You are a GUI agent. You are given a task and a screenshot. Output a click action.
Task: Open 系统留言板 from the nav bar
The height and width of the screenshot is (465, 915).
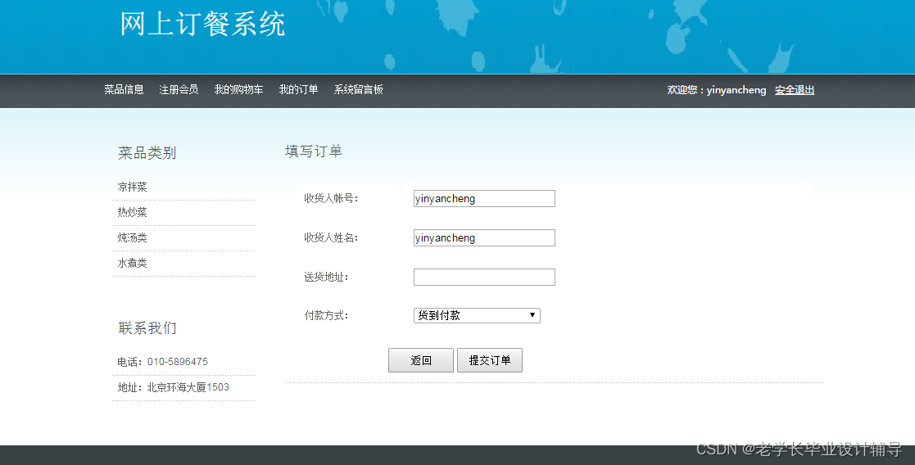click(x=358, y=89)
